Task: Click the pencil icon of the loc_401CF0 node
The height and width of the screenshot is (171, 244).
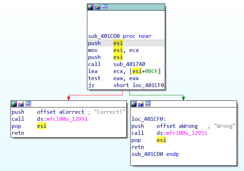Action: coord(141,104)
